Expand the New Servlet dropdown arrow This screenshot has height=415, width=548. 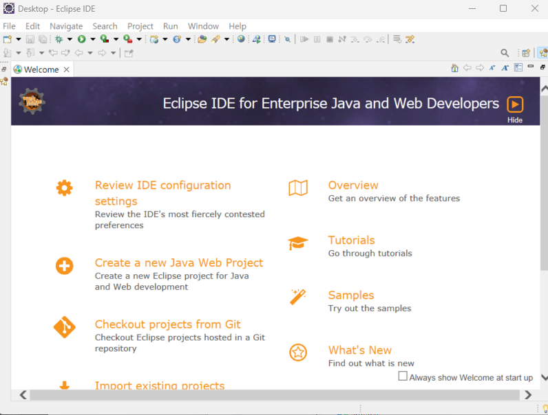click(188, 39)
